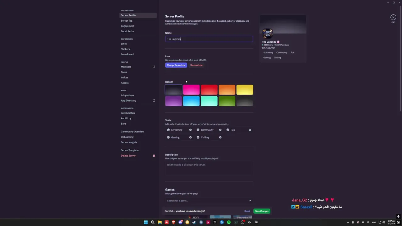This screenshot has height=226, width=402.
Task: Save Changes in the unsaved changes bar
Action: click(262, 211)
